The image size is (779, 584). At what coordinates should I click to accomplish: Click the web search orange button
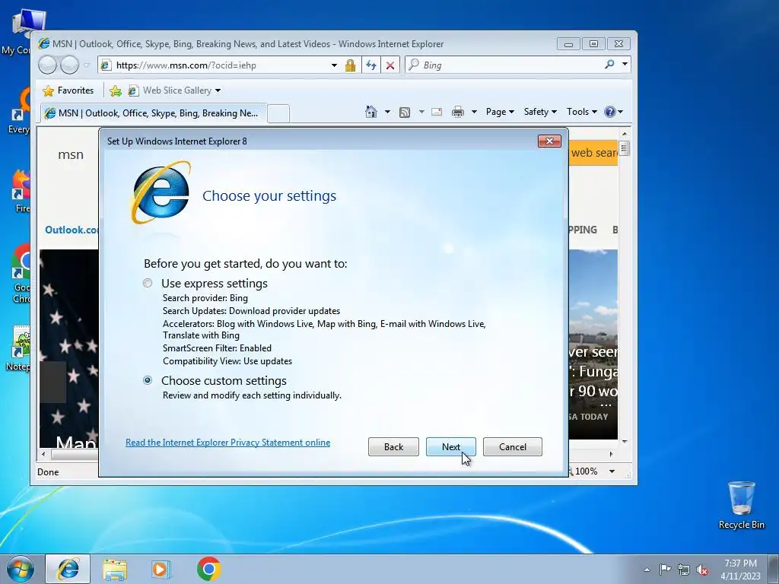(x=593, y=153)
